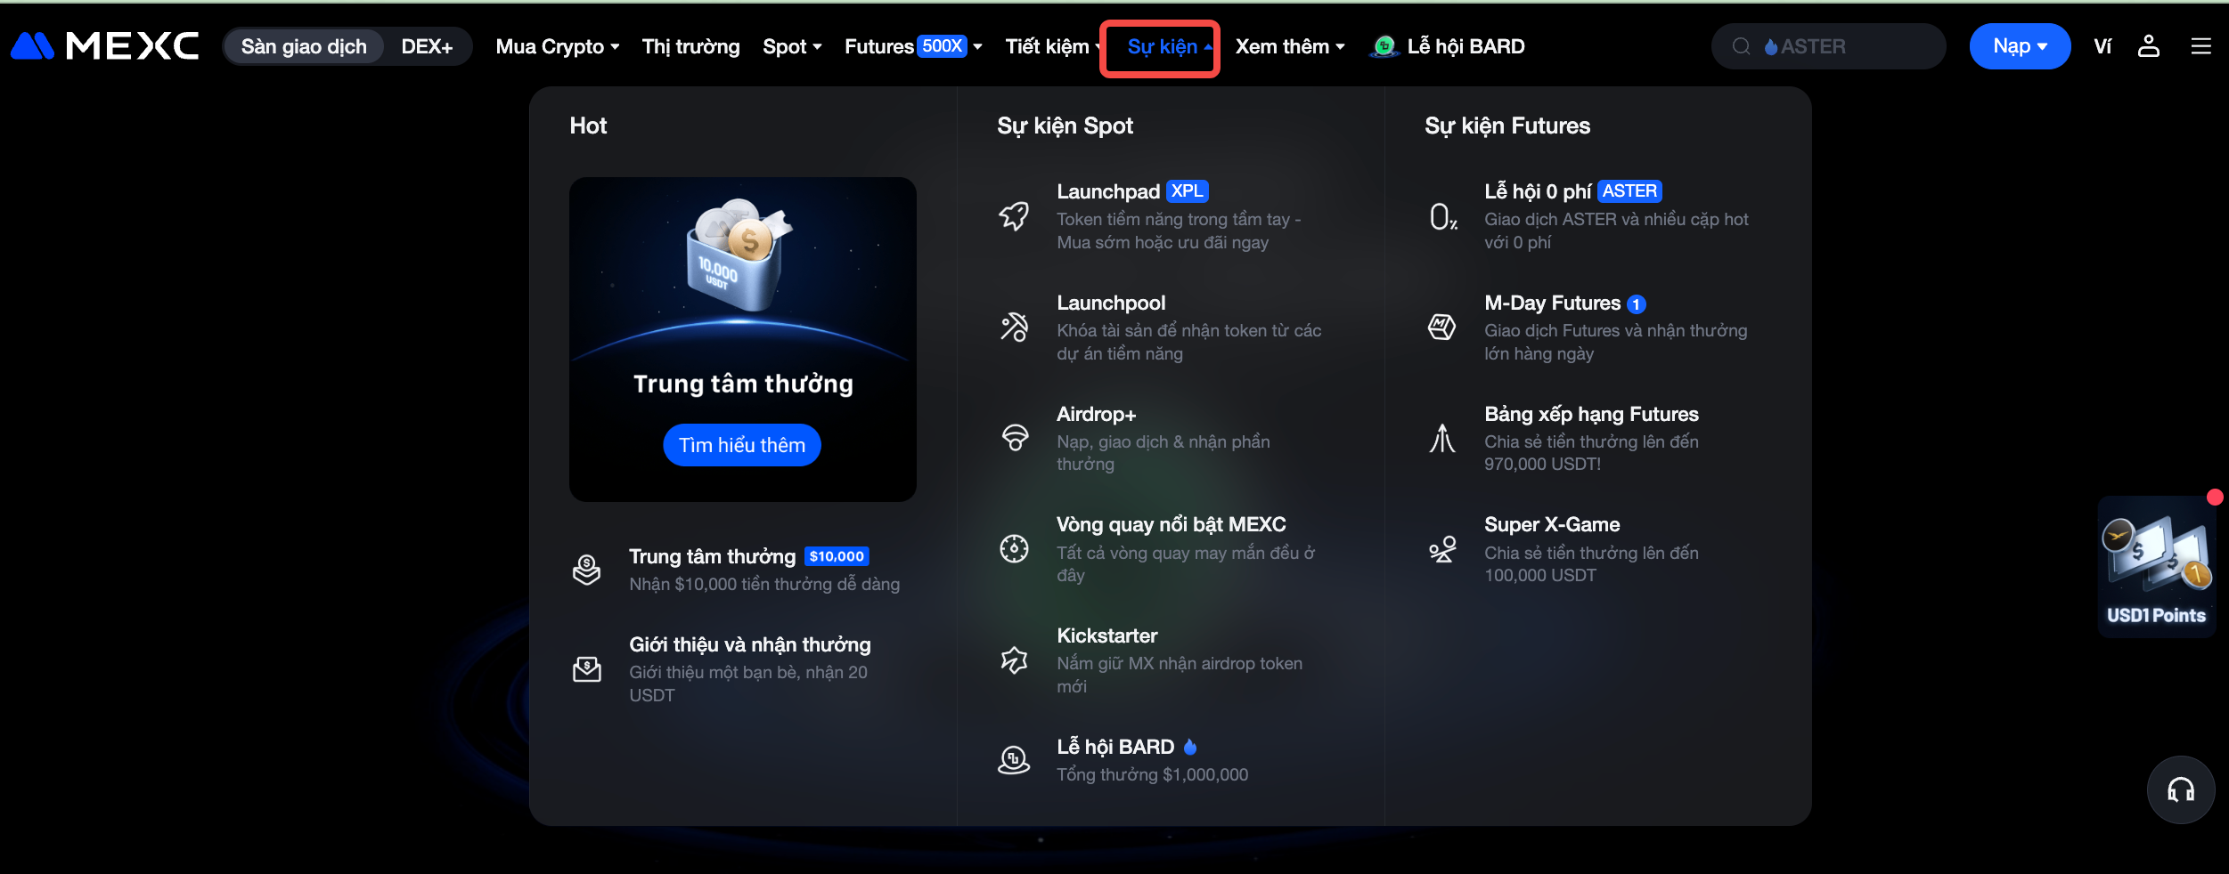Click the Launchpad rocket icon
The height and width of the screenshot is (874, 2229).
click(1014, 216)
